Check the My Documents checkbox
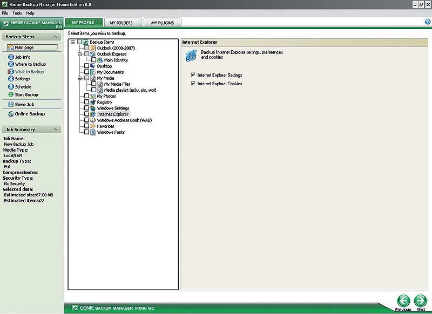This screenshot has height=314, width=432. click(86, 72)
